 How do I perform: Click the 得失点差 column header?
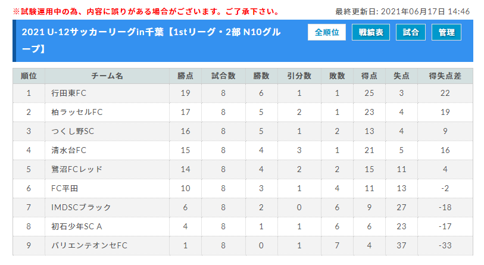[x=445, y=76]
